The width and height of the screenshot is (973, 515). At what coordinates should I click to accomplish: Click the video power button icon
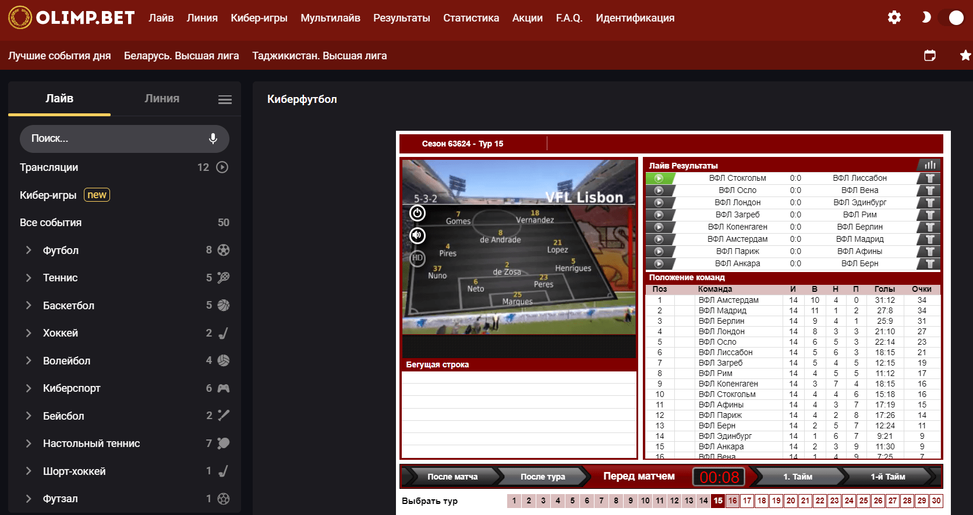[x=417, y=213]
